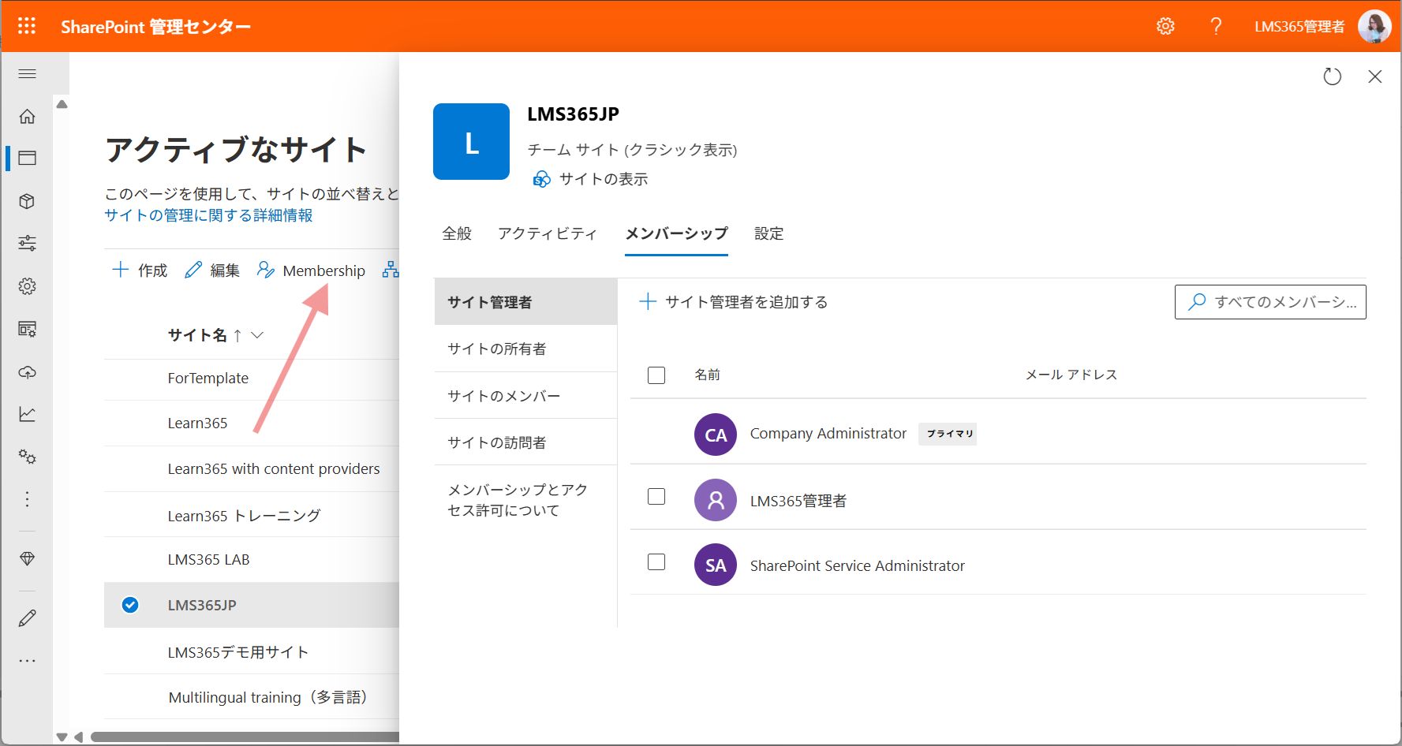Viewport: 1402px width, 746px height.
Task: Click the pencil Customize navigation icon
Action: (x=28, y=618)
